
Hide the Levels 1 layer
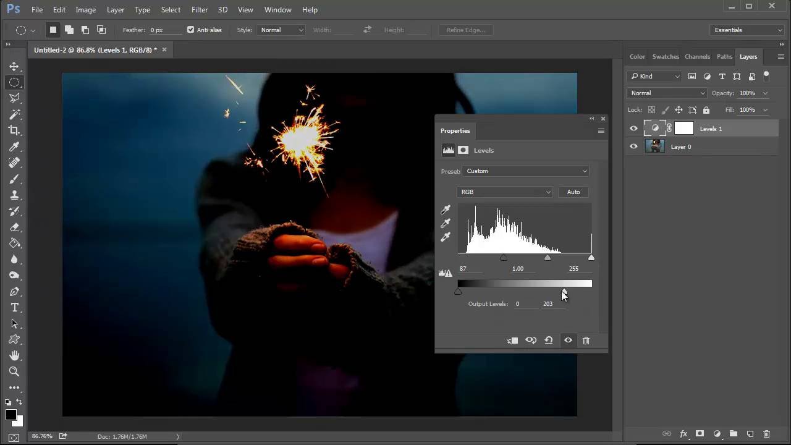(x=633, y=129)
